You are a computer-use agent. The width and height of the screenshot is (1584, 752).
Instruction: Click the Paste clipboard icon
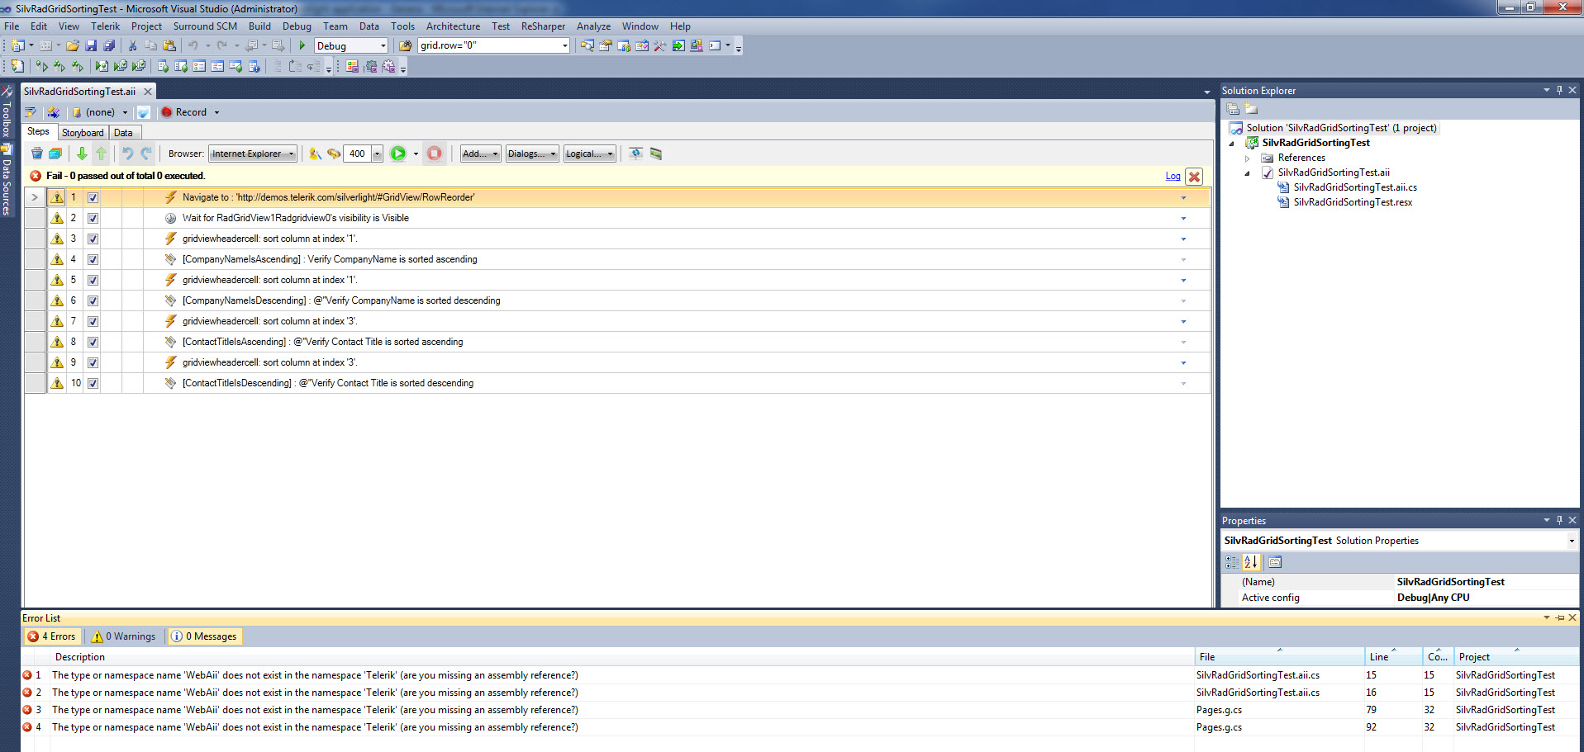169,46
